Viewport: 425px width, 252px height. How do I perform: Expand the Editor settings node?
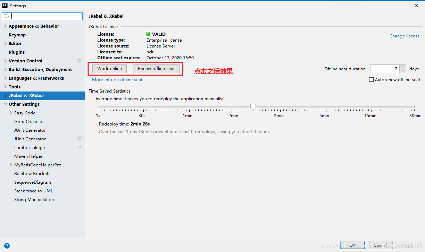(5, 44)
